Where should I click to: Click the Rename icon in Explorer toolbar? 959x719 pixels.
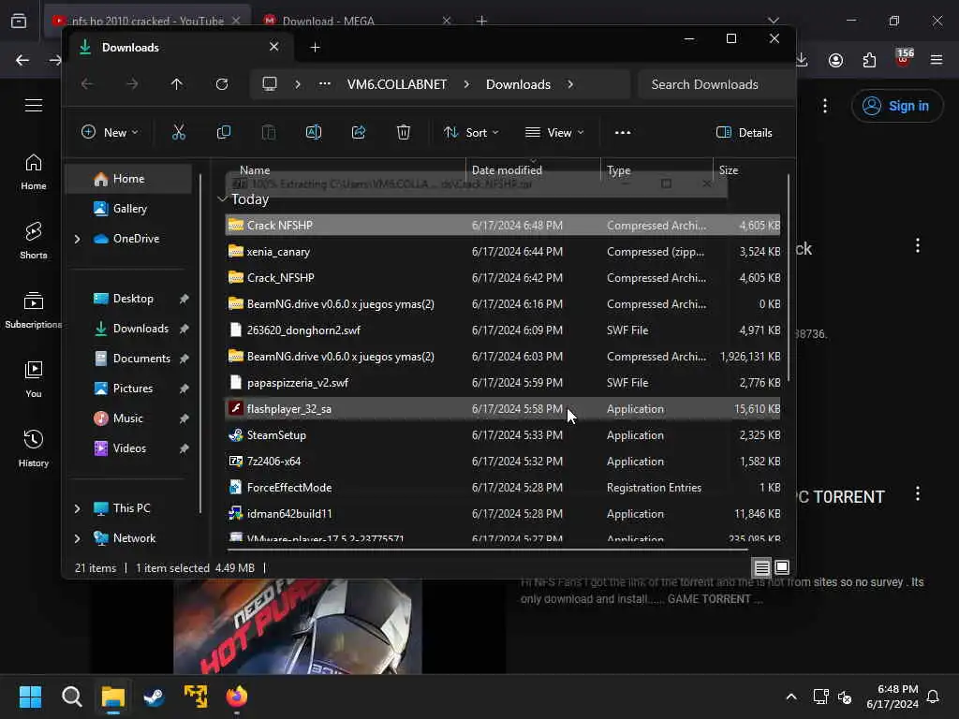tap(314, 132)
